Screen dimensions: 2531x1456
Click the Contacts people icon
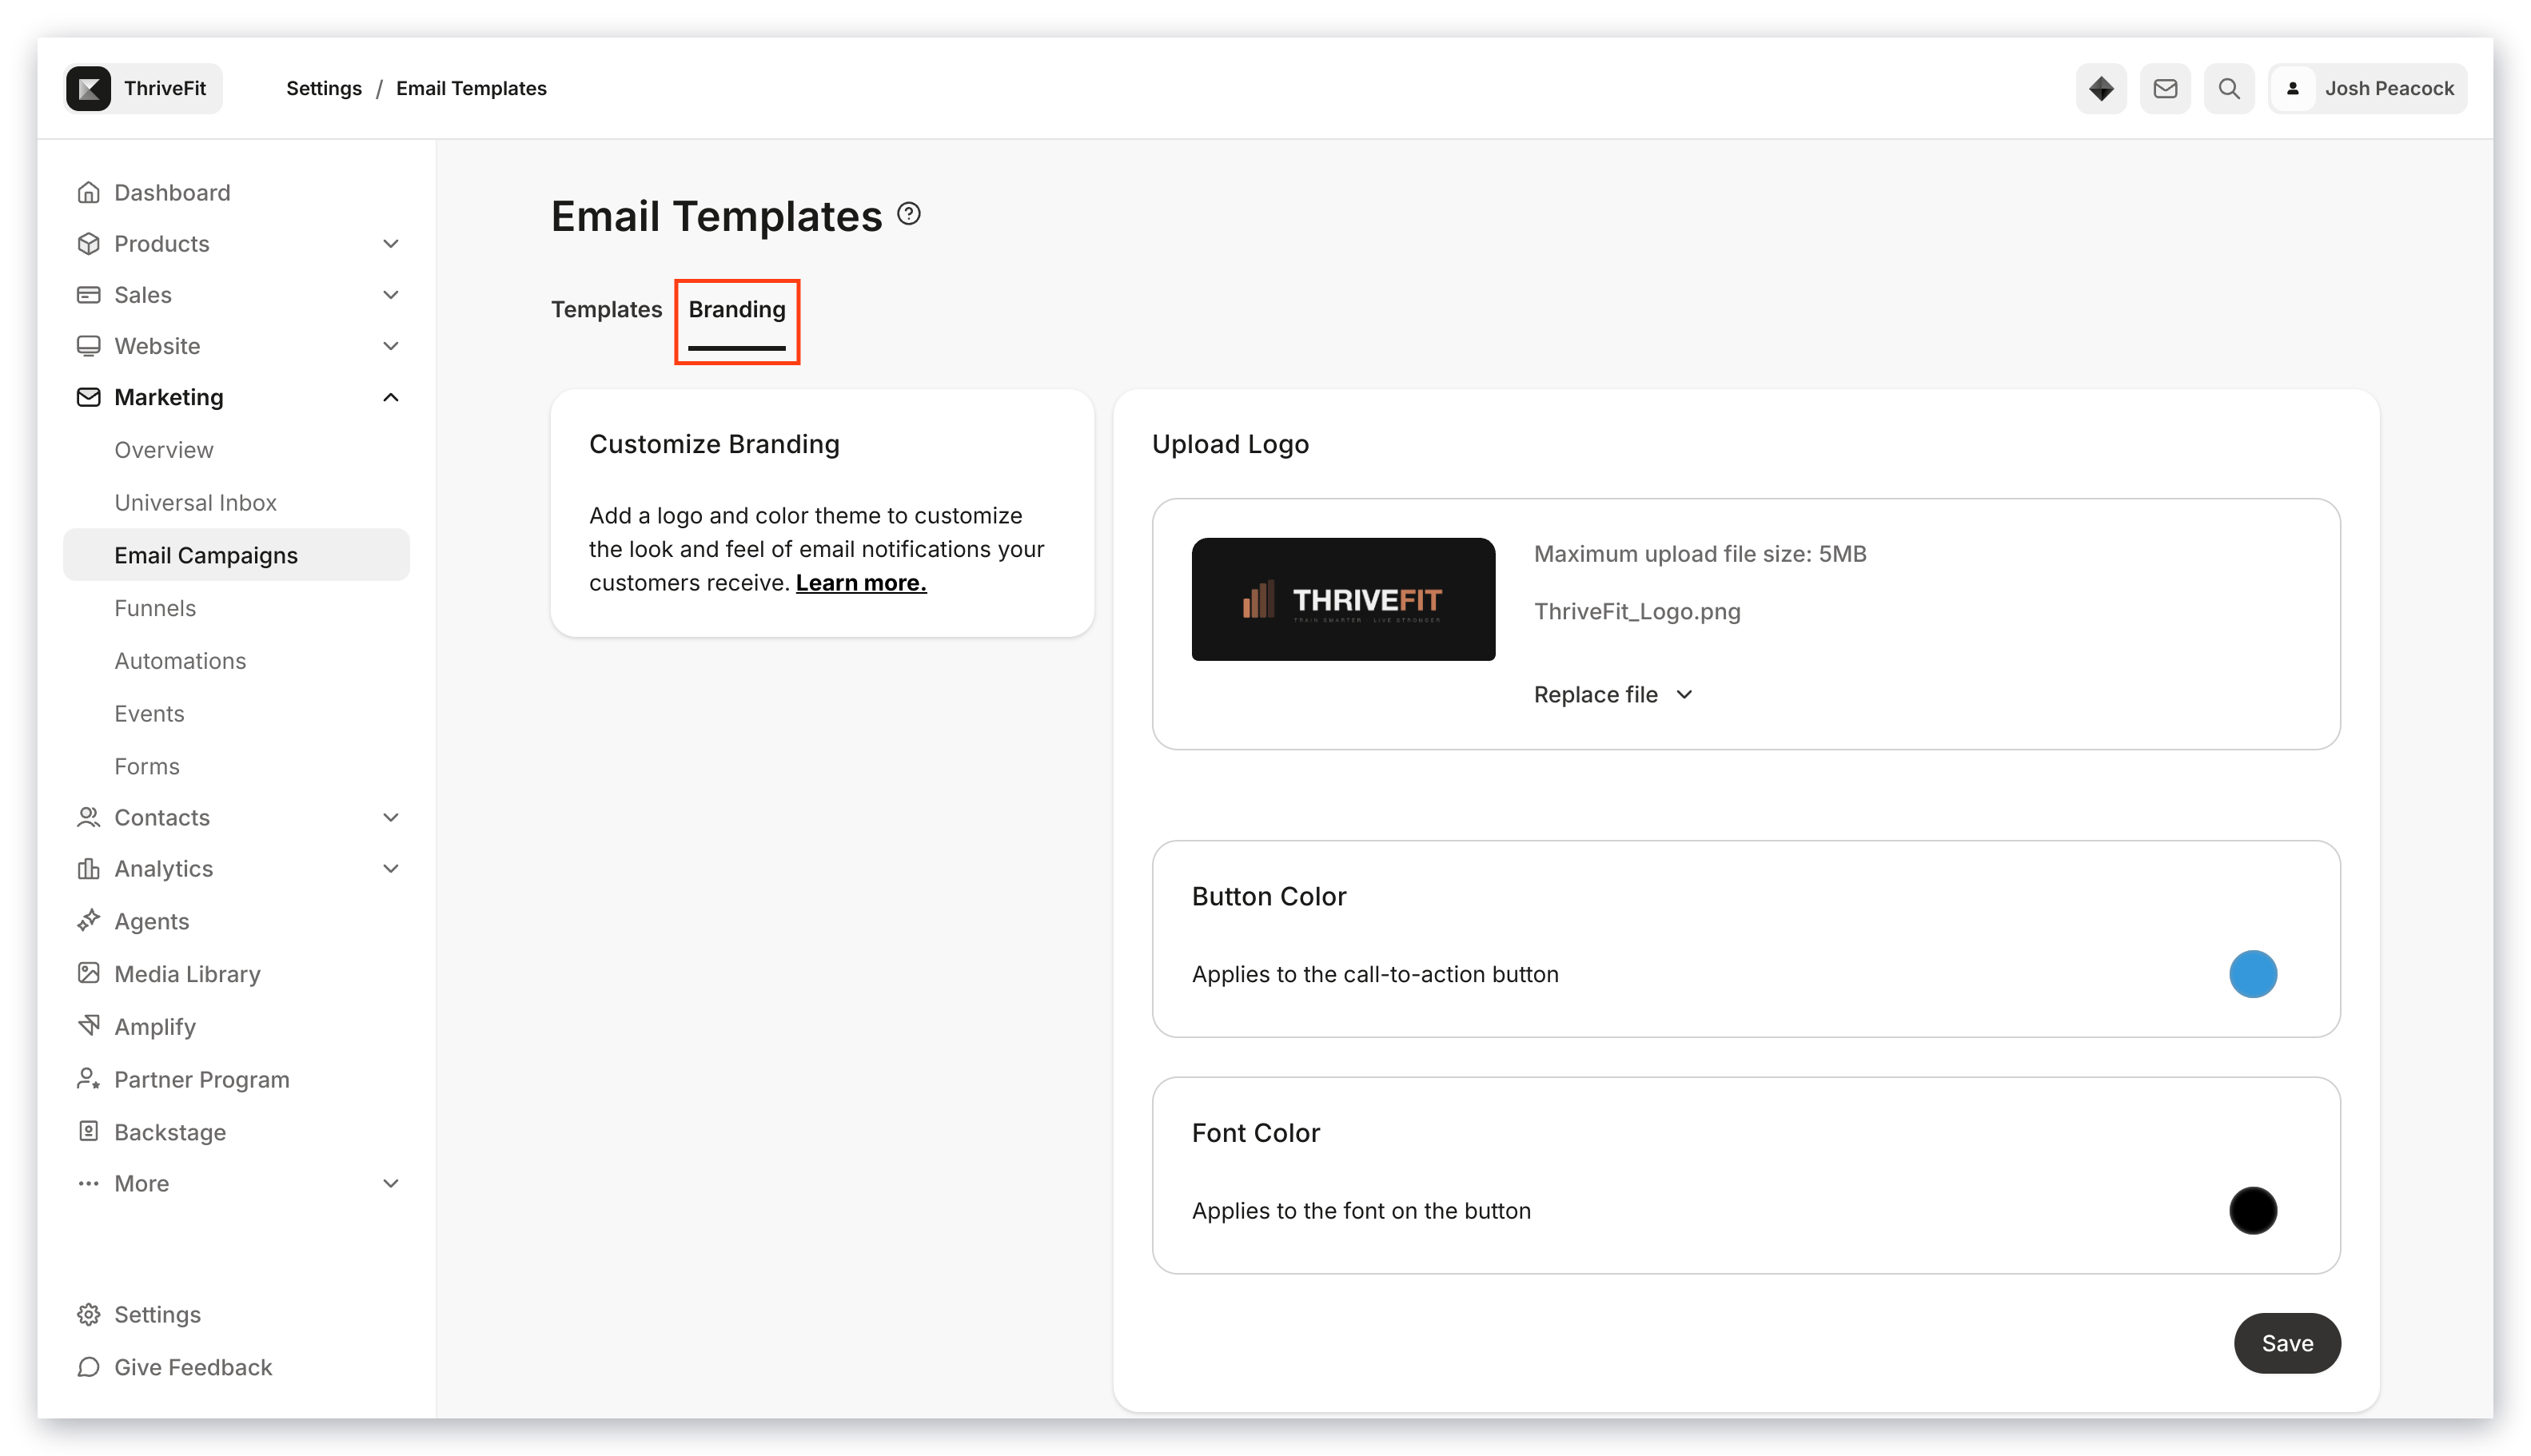point(88,817)
